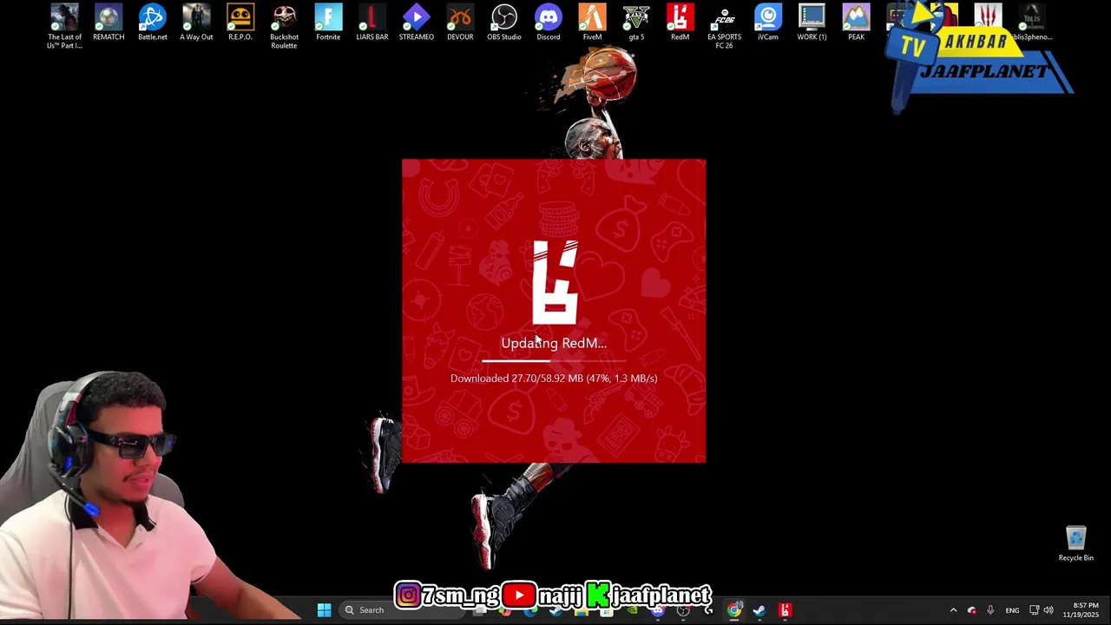Viewport: 1111px width, 625px height.
Task: Show hidden system tray icons
Action: (x=953, y=610)
